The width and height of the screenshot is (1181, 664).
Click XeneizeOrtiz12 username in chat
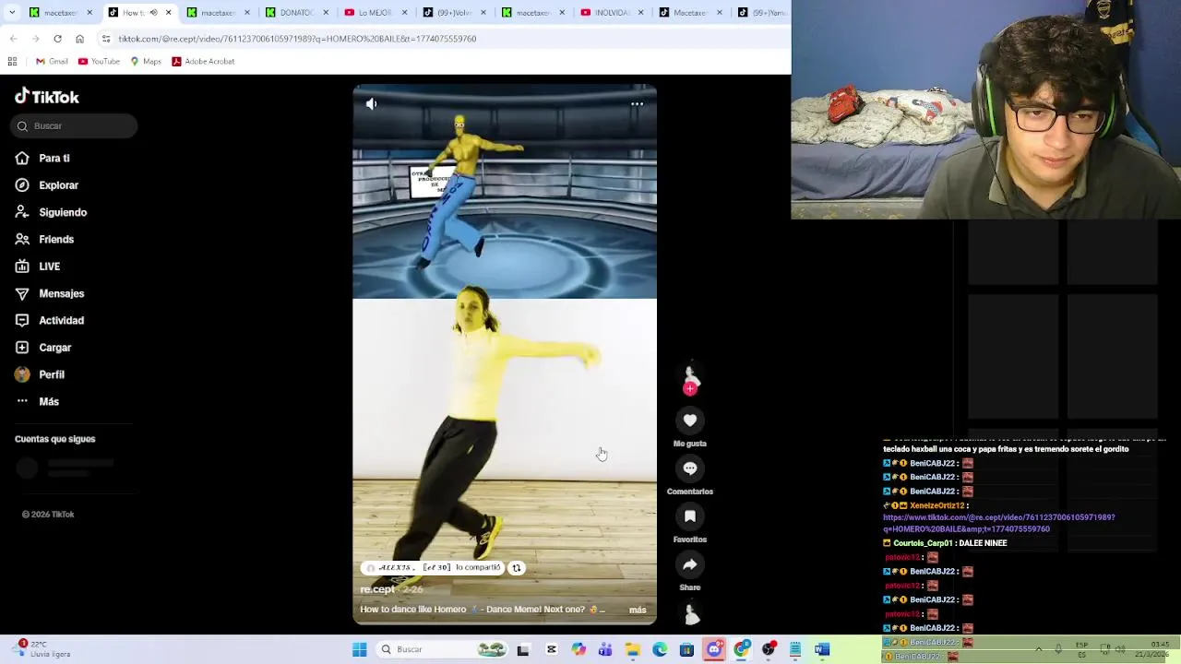[x=936, y=506]
